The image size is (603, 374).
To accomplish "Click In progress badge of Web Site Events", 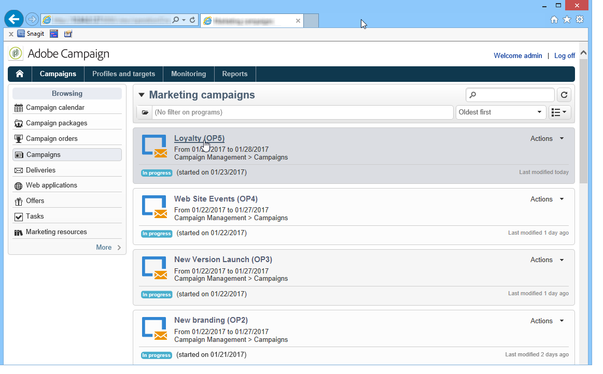I will [157, 234].
